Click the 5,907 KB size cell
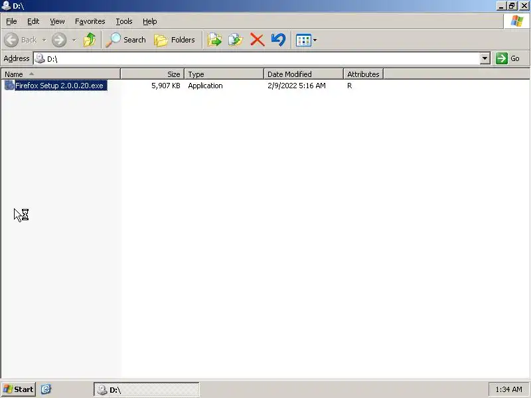Viewport: 531px width, 398px height. (165, 86)
